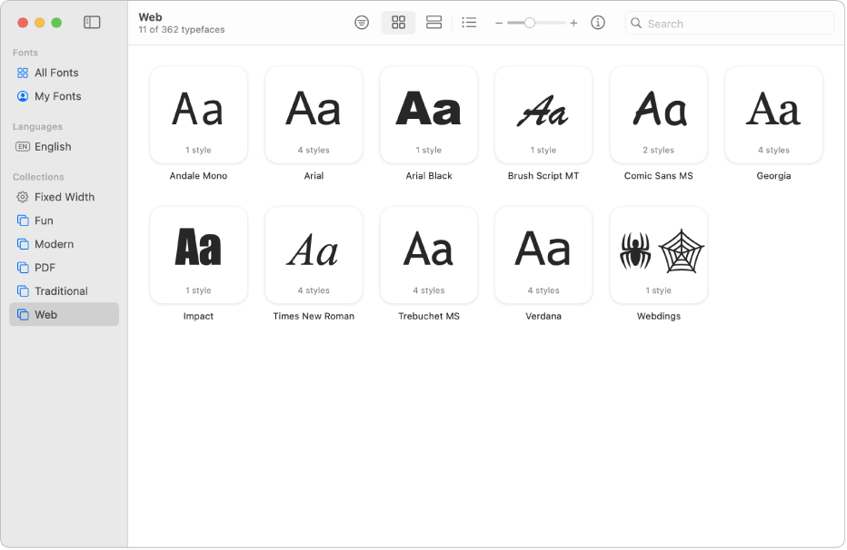Select the Times New Roman preview

(314, 255)
